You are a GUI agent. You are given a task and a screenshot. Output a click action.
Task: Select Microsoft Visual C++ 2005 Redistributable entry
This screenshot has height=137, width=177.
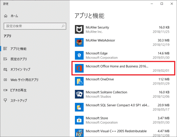pyautogui.click(x=116, y=131)
